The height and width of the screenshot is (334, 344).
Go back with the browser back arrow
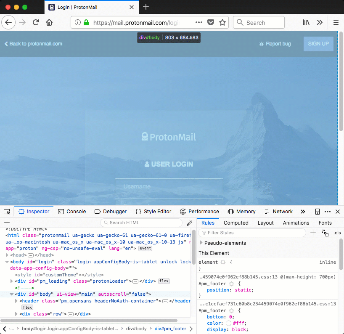pos(8,22)
